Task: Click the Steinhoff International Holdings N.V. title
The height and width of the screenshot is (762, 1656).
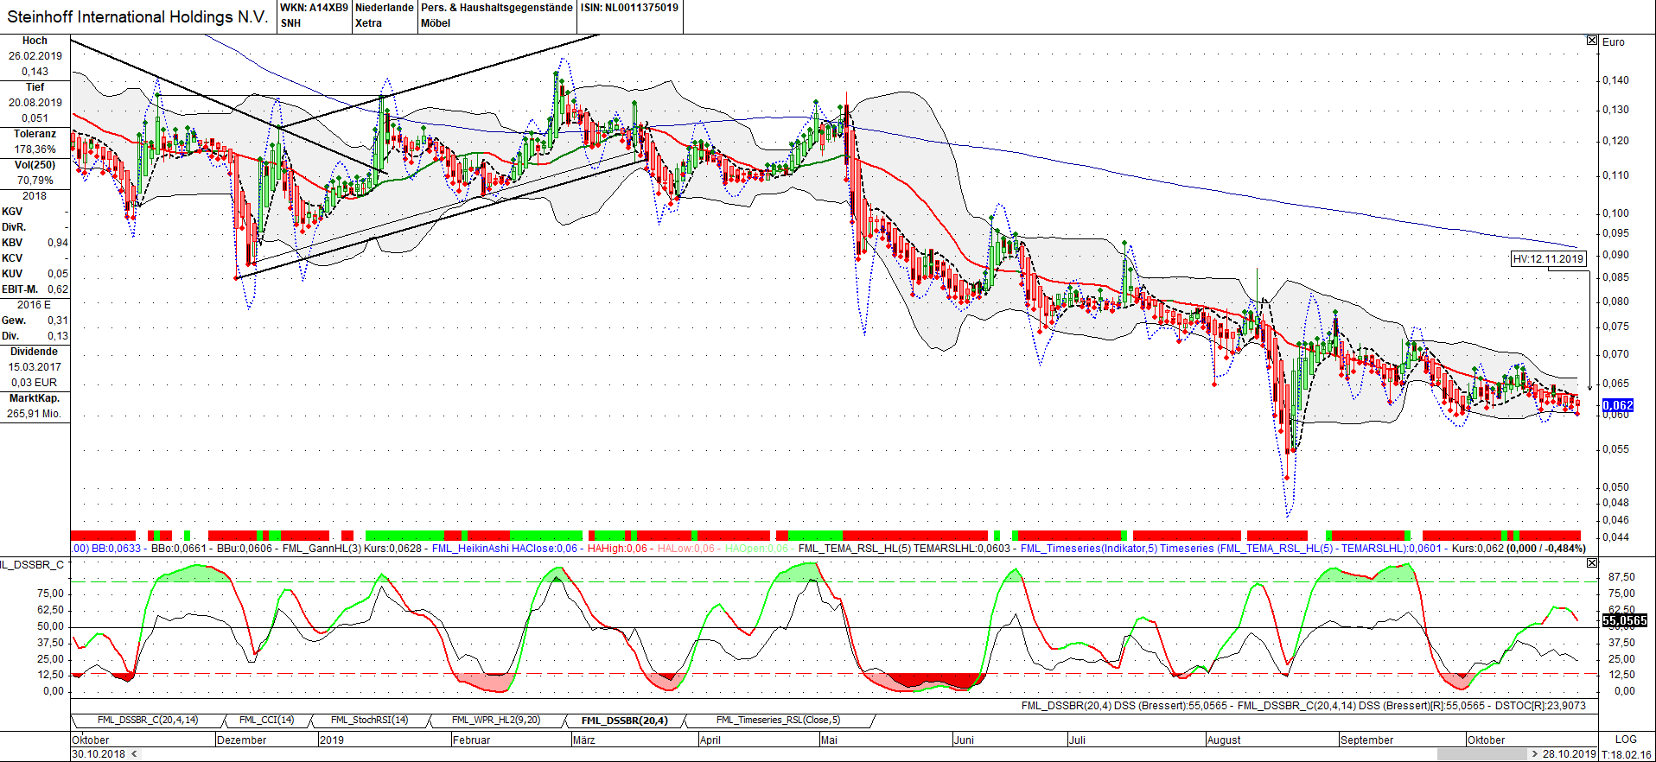Action: pyautogui.click(x=138, y=16)
